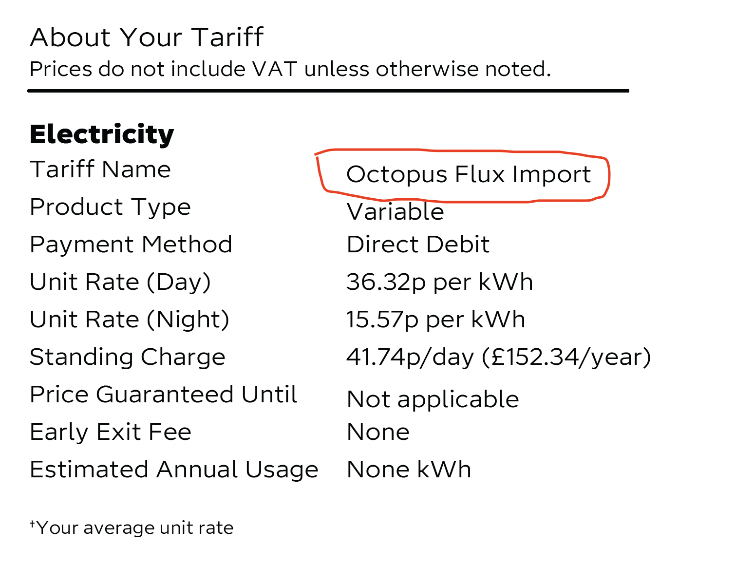The width and height of the screenshot is (754, 565).
Task: Select the Direct Debit value
Action: [418, 245]
